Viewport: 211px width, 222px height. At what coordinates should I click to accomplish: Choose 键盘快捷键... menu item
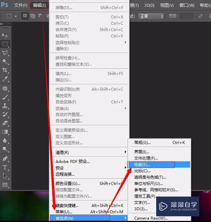(89, 206)
